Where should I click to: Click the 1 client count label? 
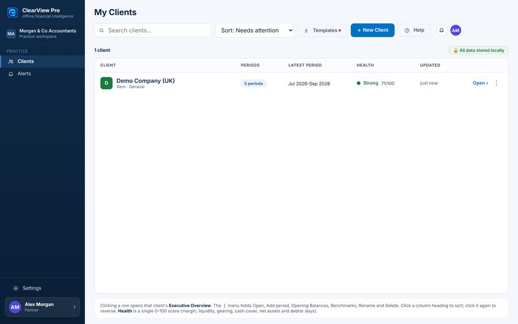[x=102, y=51]
